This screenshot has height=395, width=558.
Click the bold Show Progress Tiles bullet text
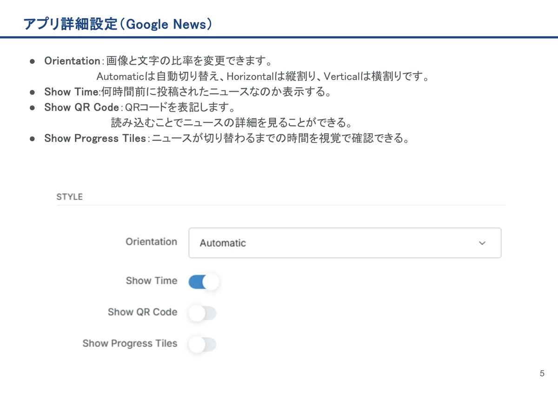pyautogui.click(x=95, y=138)
